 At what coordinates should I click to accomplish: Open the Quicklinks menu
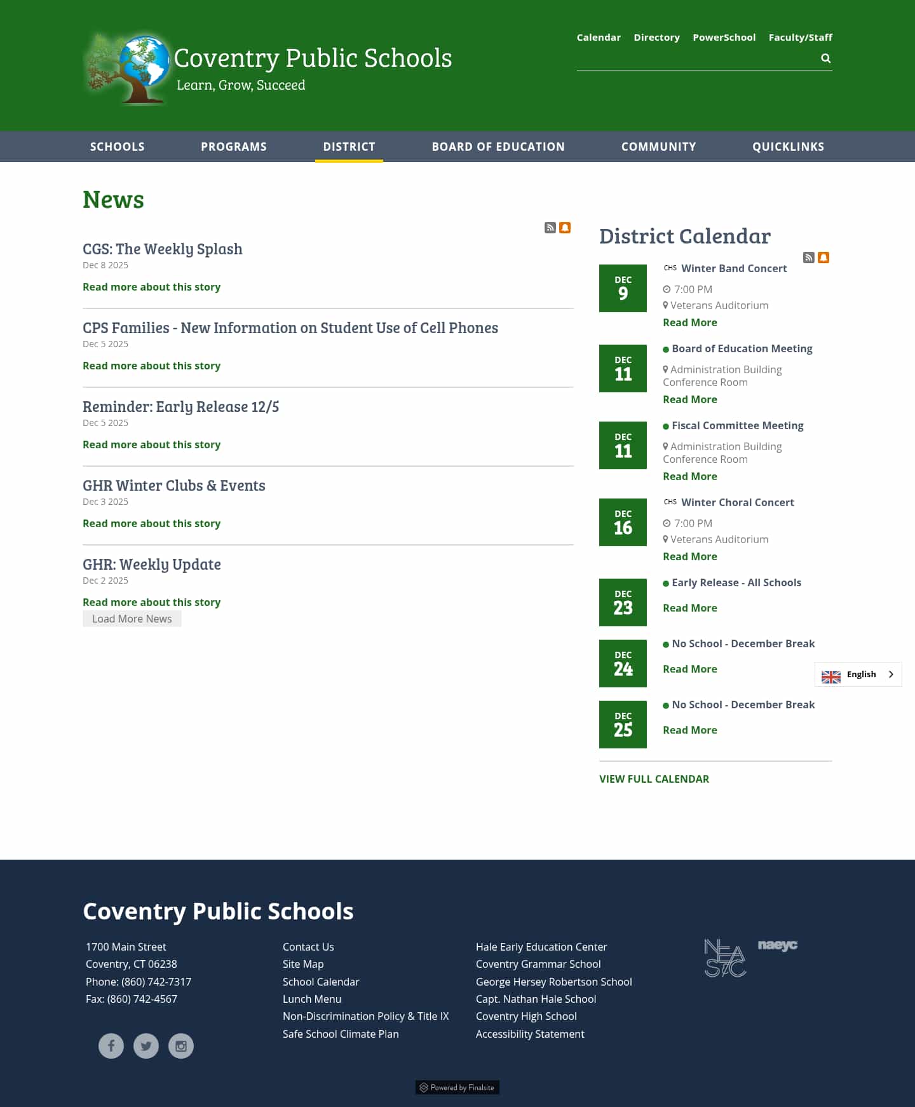[788, 147]
